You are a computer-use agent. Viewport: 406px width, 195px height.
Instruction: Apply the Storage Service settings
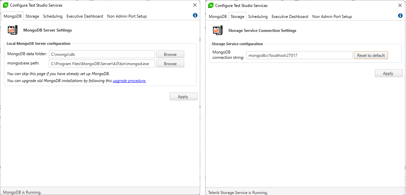[388, 73]
